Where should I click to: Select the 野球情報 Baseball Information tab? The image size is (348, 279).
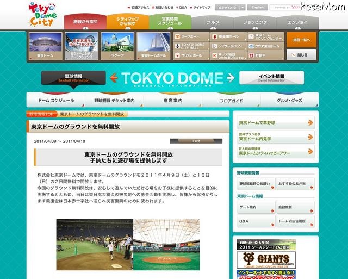(x=73, y=78)
